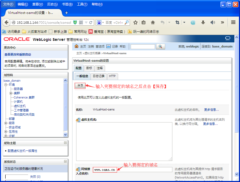The width and height of the screenshot is (240, 182).
Task: Switch to the 注释 tab
Action: 100,68
